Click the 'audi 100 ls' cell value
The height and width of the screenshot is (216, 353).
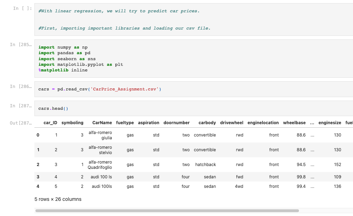[x=102, y=177]
